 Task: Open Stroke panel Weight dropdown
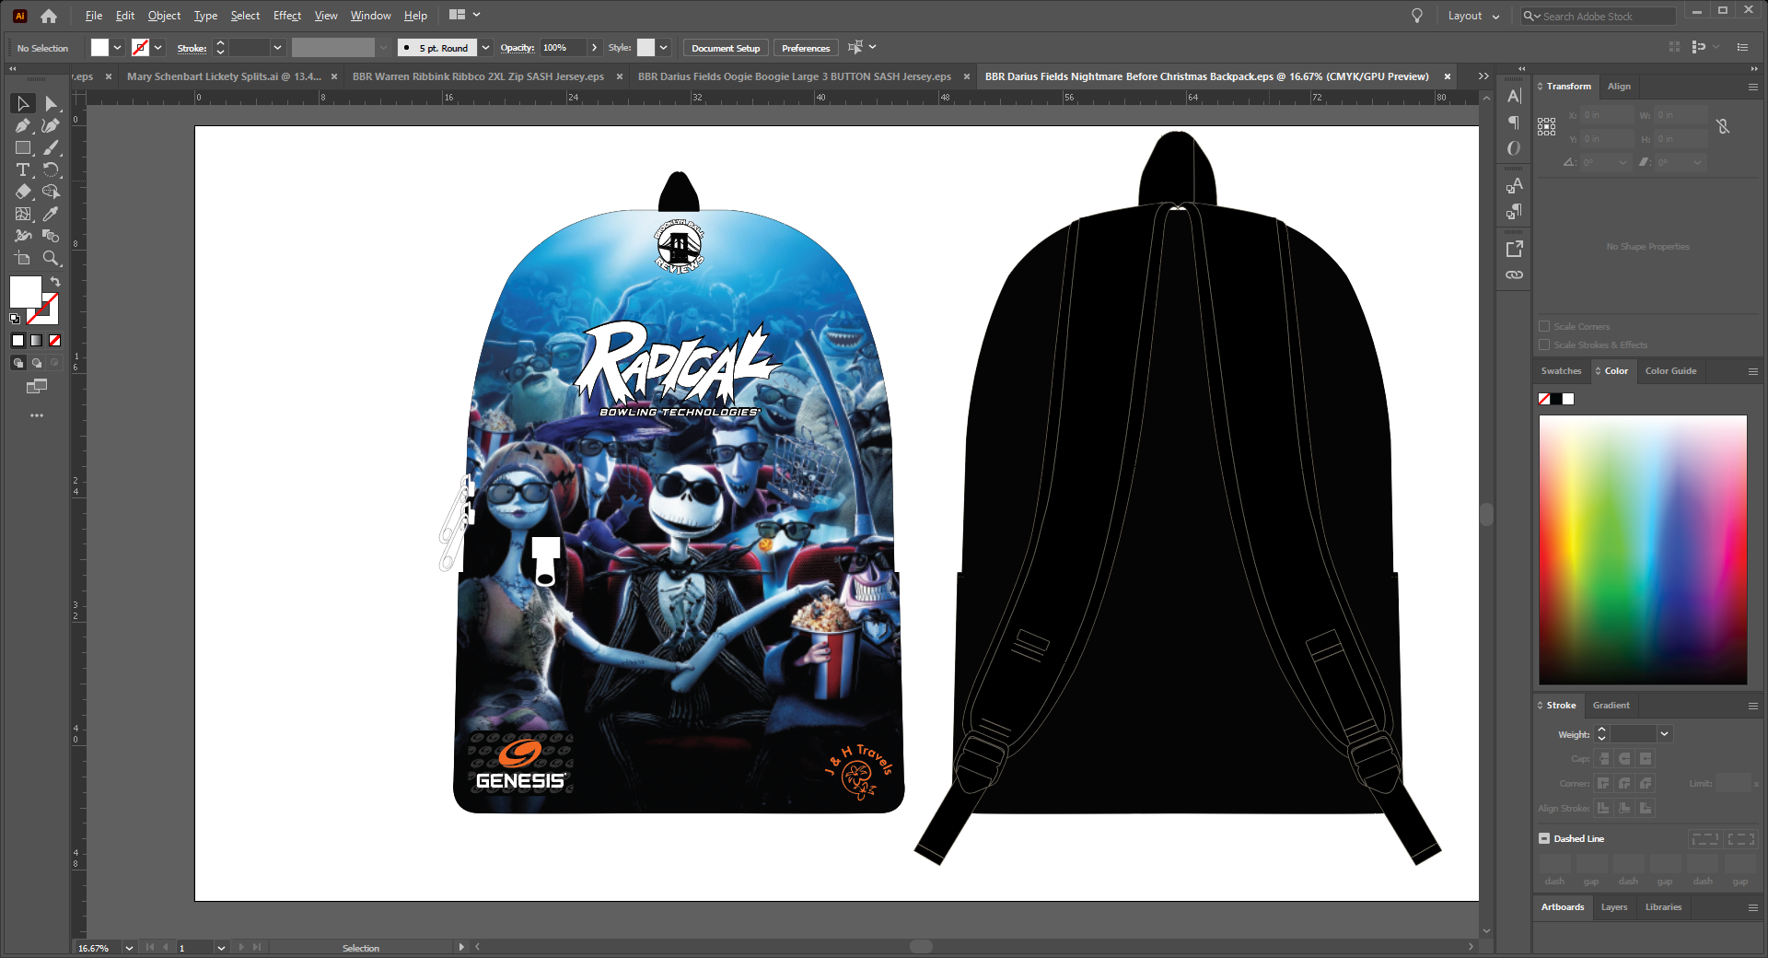(1664, 734)
